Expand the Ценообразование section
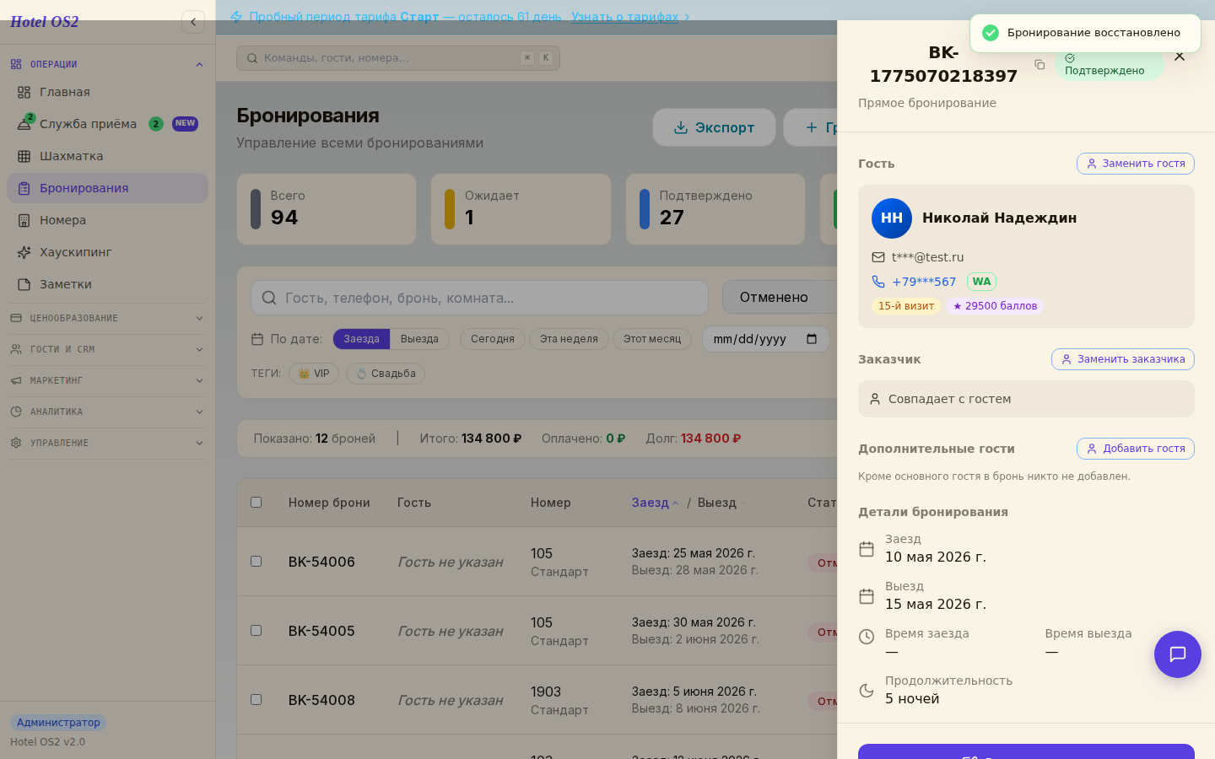Image resolution: width=1215 pixels, height=759 pixels. point(107,318)
